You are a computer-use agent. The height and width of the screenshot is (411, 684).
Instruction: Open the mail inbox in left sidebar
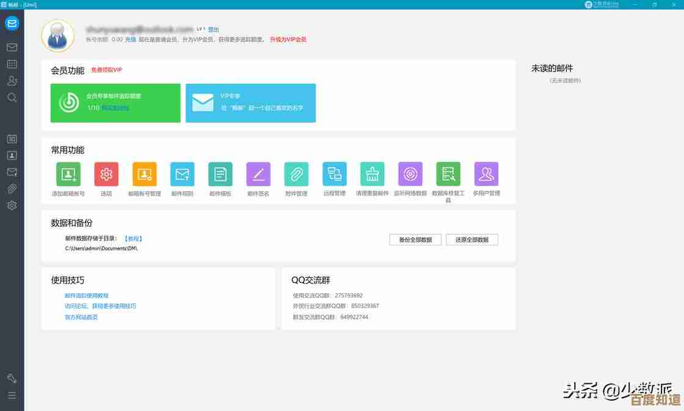pos(12,47)
